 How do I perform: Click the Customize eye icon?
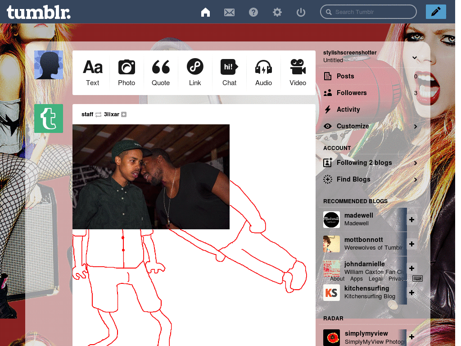point(328,126)
